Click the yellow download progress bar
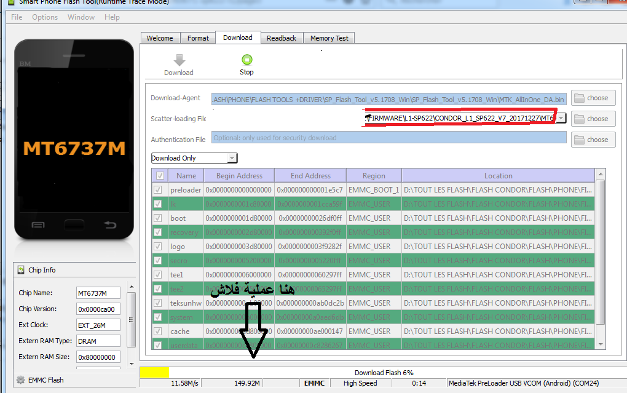 pos(154,373)
